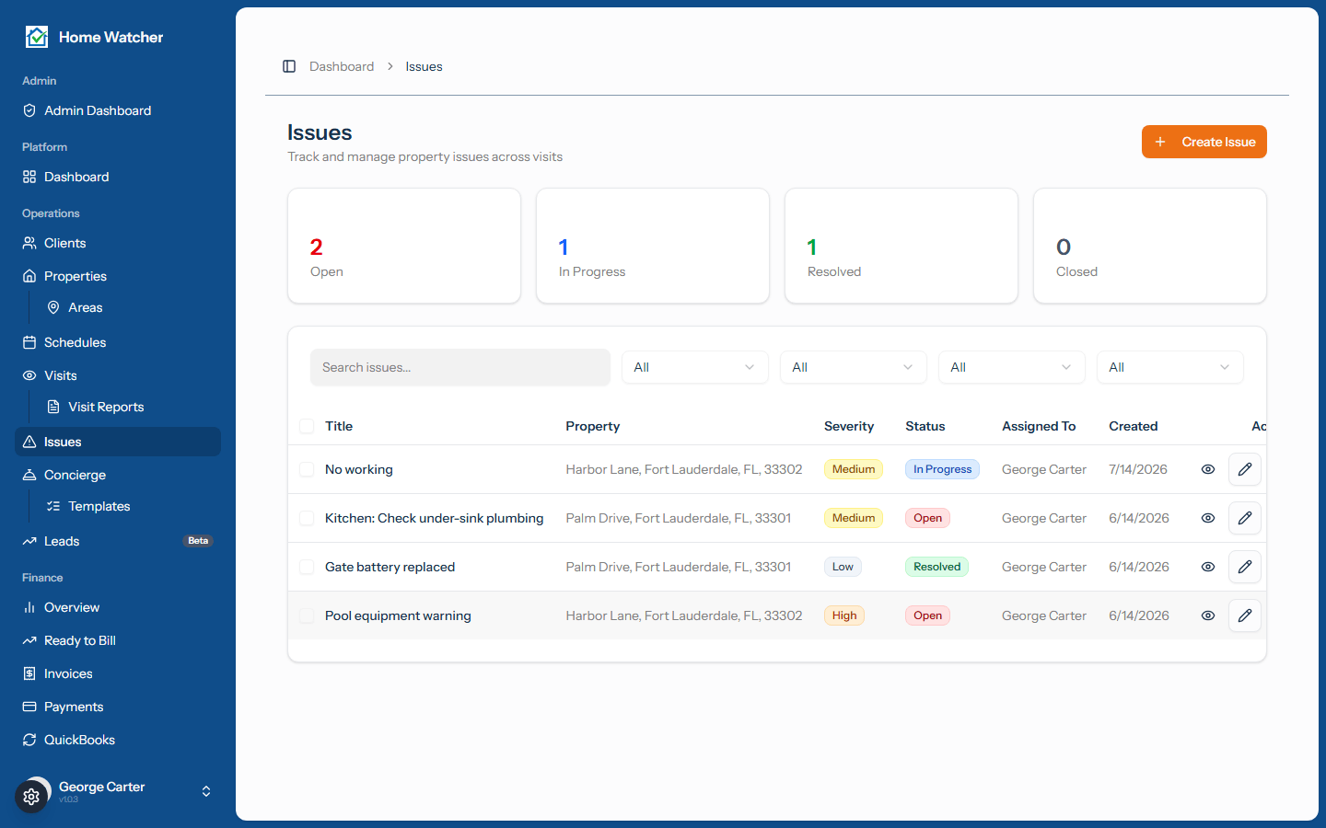Open Invoices in the sidebar
The height and width of the screenshot is (828, 1326).
[x=118, y=673]
